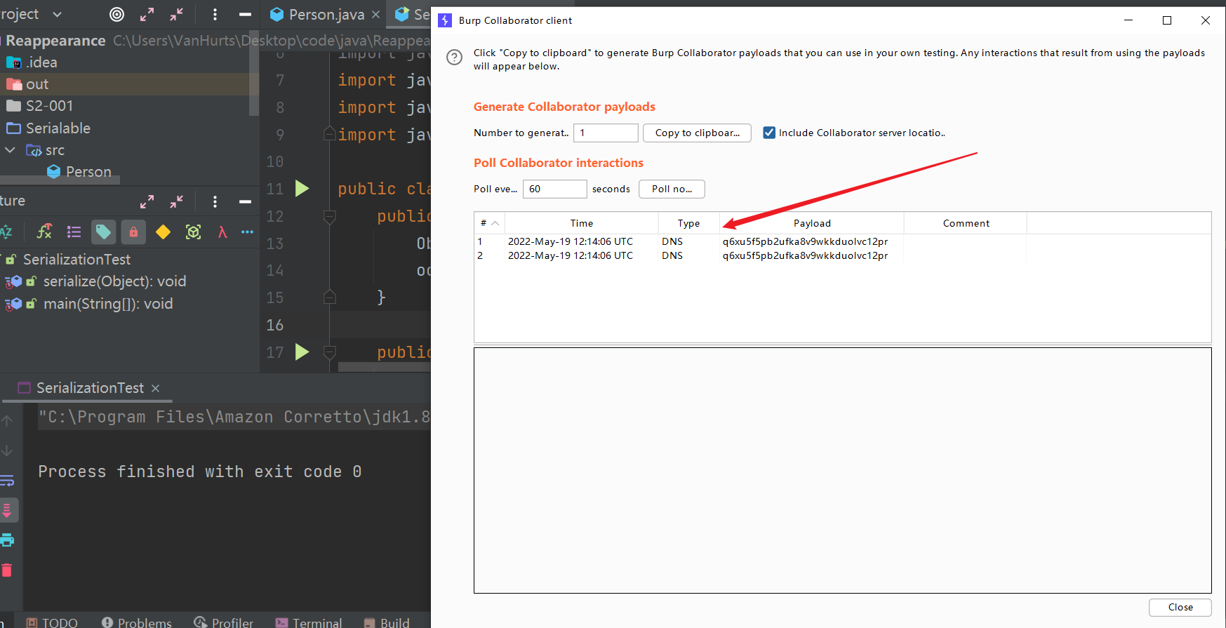Expand all in the Project panel

tap(147, 14)
